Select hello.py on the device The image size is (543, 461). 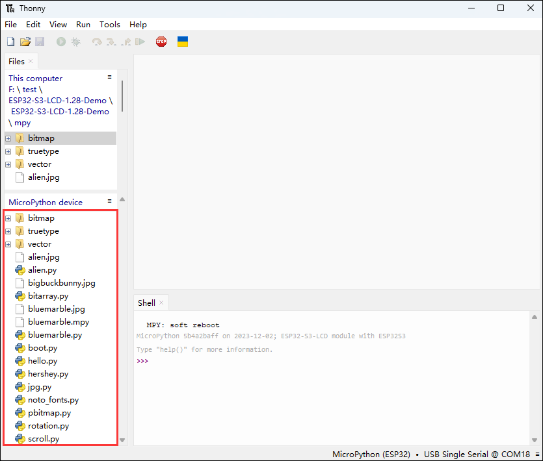point(43,361)
